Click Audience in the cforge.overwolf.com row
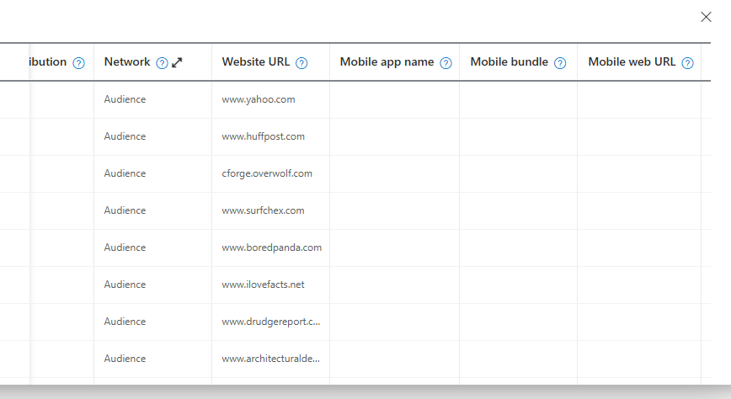The height and width of the screenshot is (399, 731). pyautogui.click(x=125, y=173)
